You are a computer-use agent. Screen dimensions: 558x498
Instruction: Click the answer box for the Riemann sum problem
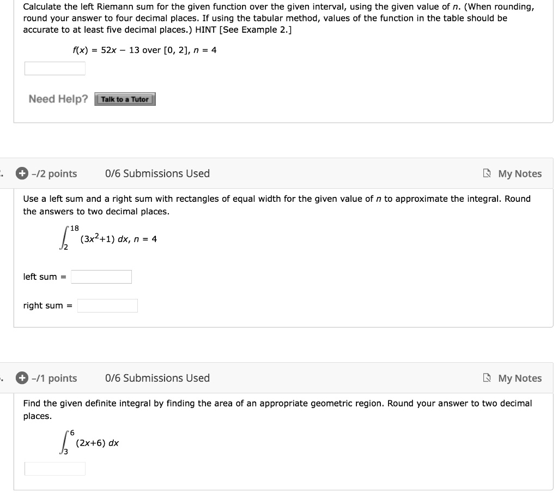tap(54, 68)
